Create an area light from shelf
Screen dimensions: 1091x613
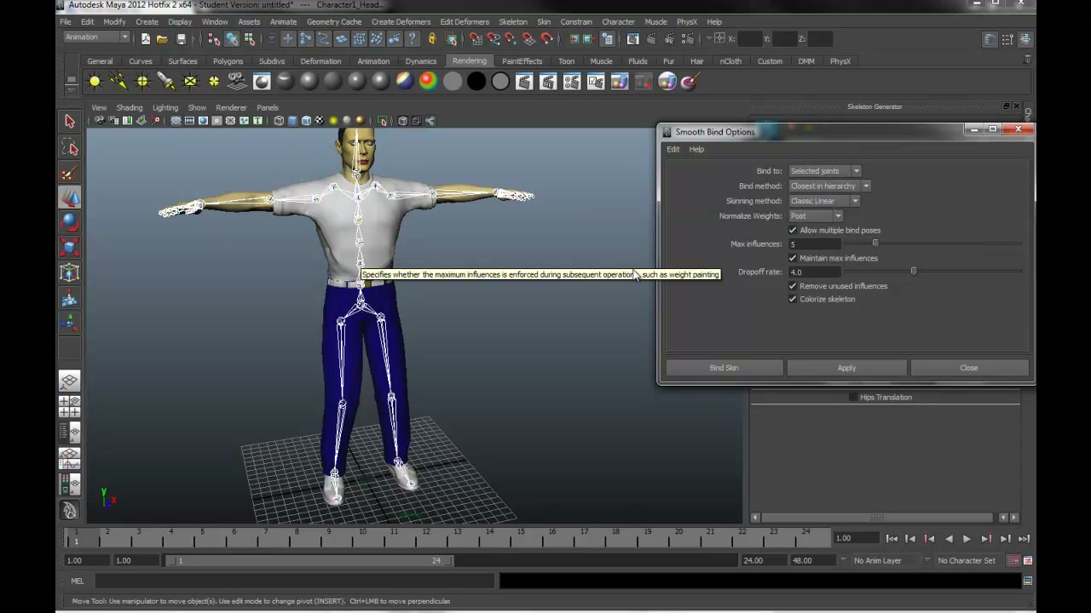pyautogui.click(x=190, y=82)
